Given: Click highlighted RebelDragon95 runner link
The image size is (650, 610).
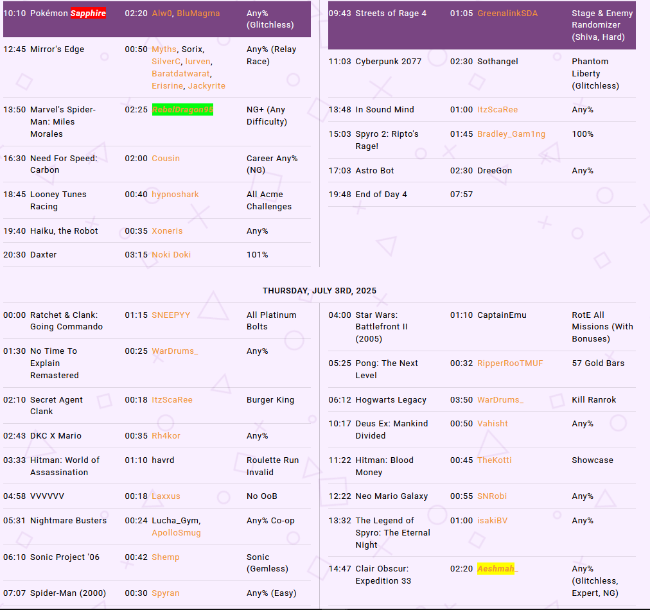Looking at the screenshot, I should 182,109.
